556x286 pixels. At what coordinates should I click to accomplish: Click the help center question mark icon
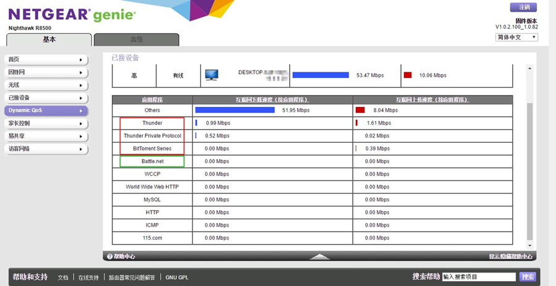coord(109,256)
